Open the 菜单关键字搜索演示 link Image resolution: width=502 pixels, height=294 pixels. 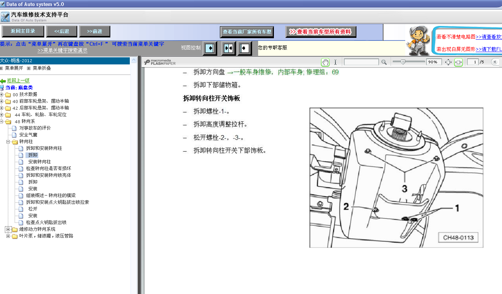(62, 51)
